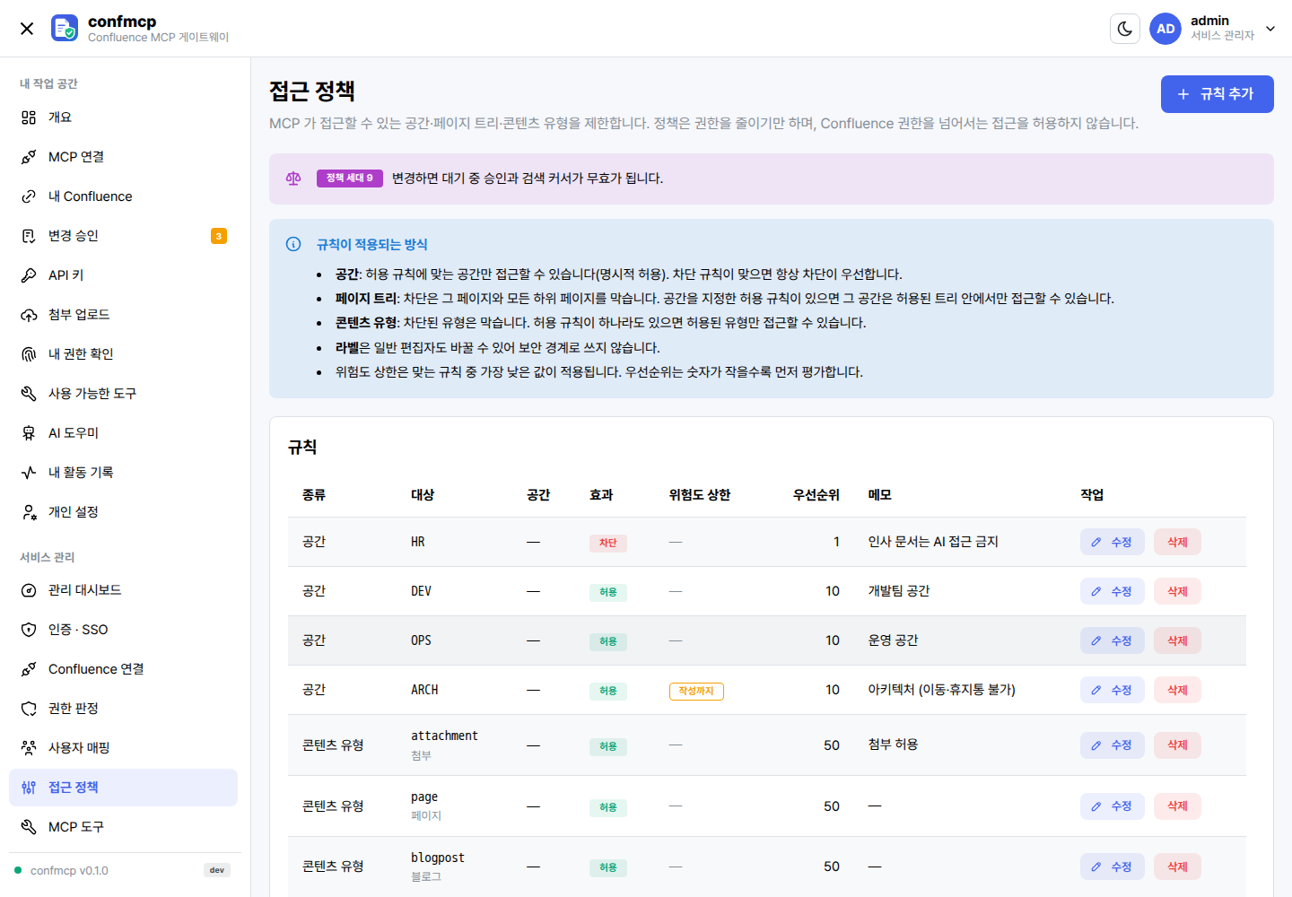Viewport: 1292px width, 897px height.
Task: Click the info icon beside 규칙이 적용되는 방식
Action: tap(293, 244)
